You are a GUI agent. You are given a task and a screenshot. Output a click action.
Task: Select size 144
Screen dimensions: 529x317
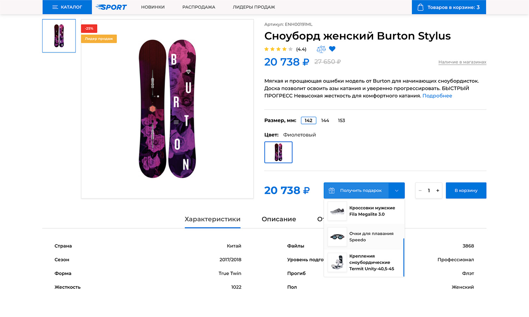325,120
